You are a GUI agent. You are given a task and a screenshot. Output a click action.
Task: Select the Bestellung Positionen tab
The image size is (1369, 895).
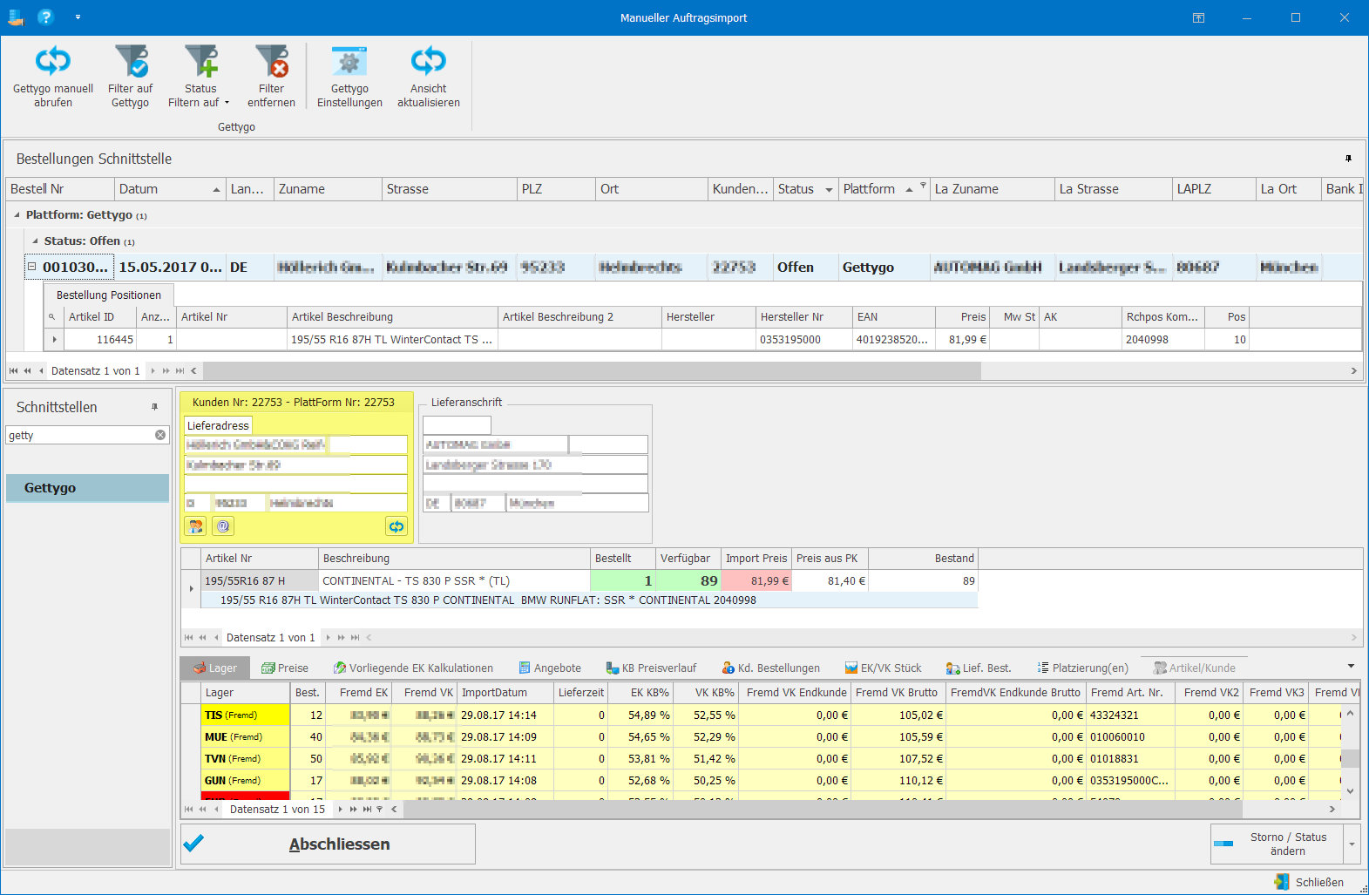(x=109, y=295)
